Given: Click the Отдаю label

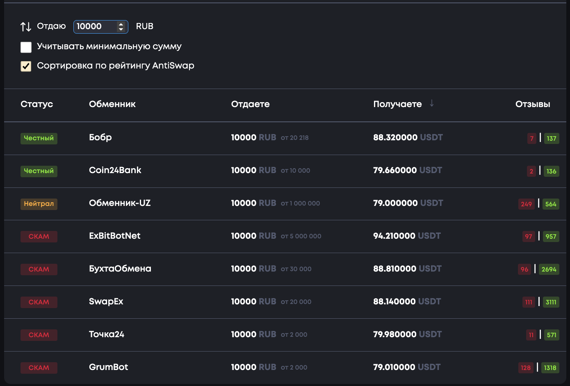Looking at the screenshot, I should (51, 26).
